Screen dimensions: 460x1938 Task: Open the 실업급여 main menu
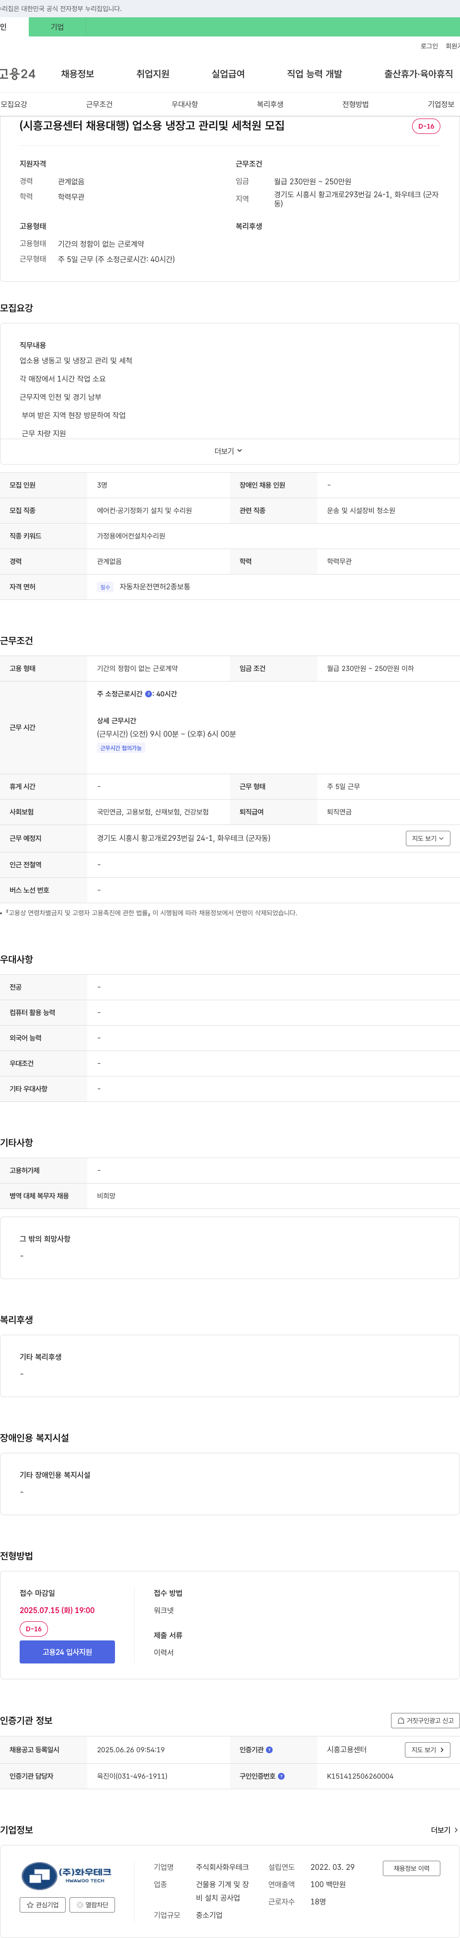coord(228,74)
